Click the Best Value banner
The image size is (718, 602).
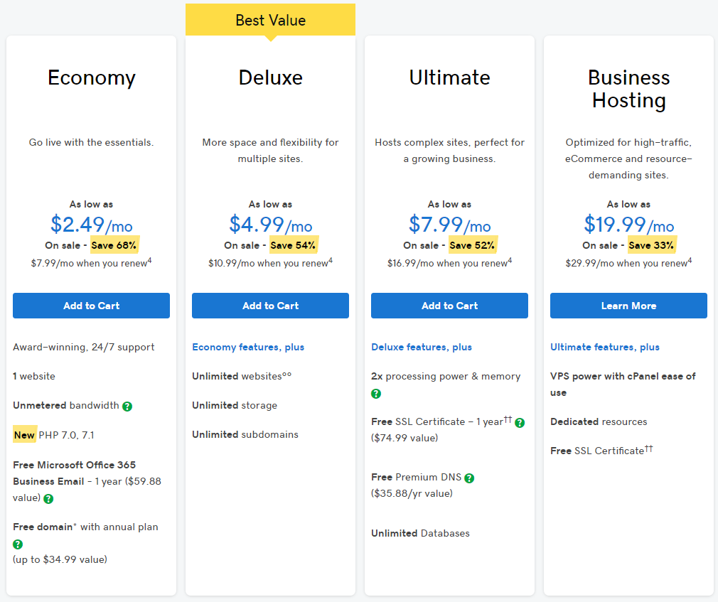270,20
